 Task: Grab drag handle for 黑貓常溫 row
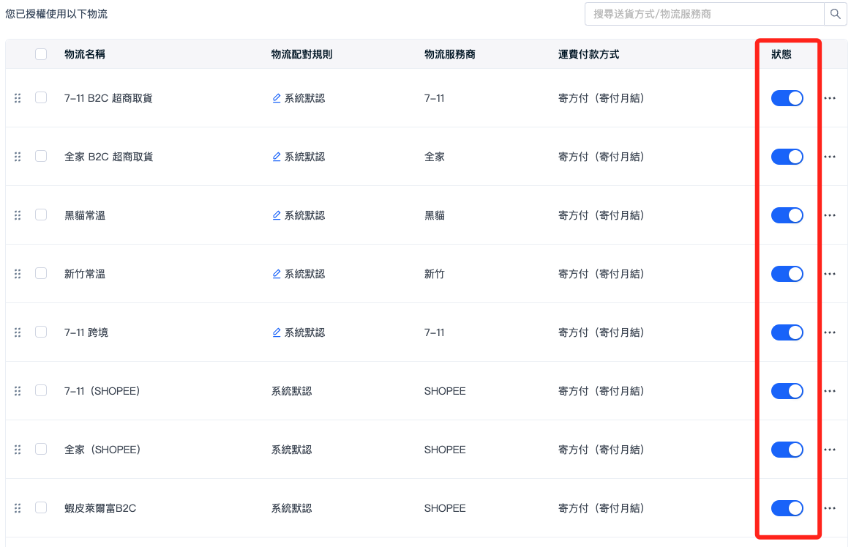tap(18, 215)
